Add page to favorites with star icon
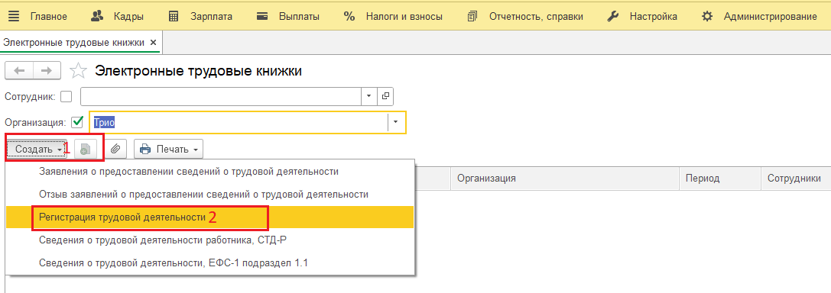 point(79,71)
